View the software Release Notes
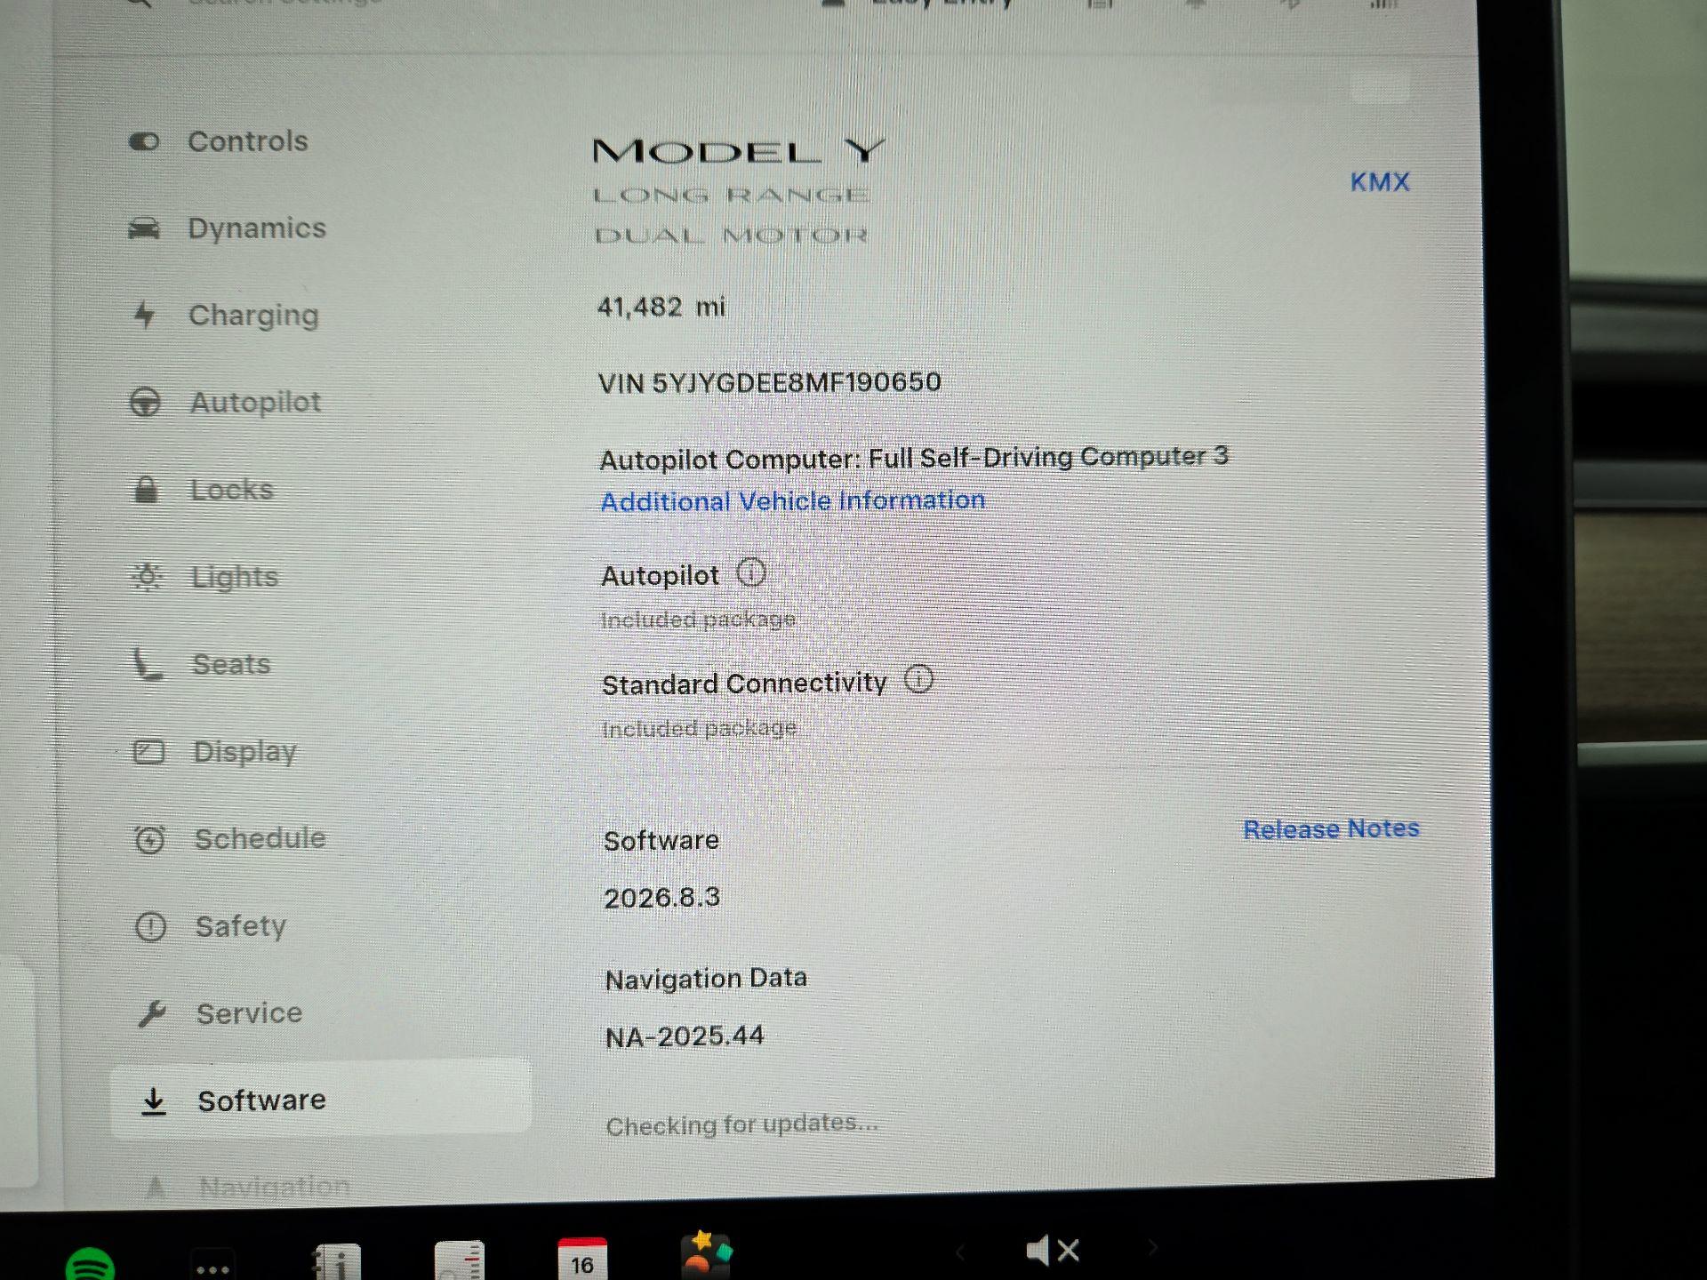The height and width of the screenshot is (1280, 1707). (x=1330, y=828)
